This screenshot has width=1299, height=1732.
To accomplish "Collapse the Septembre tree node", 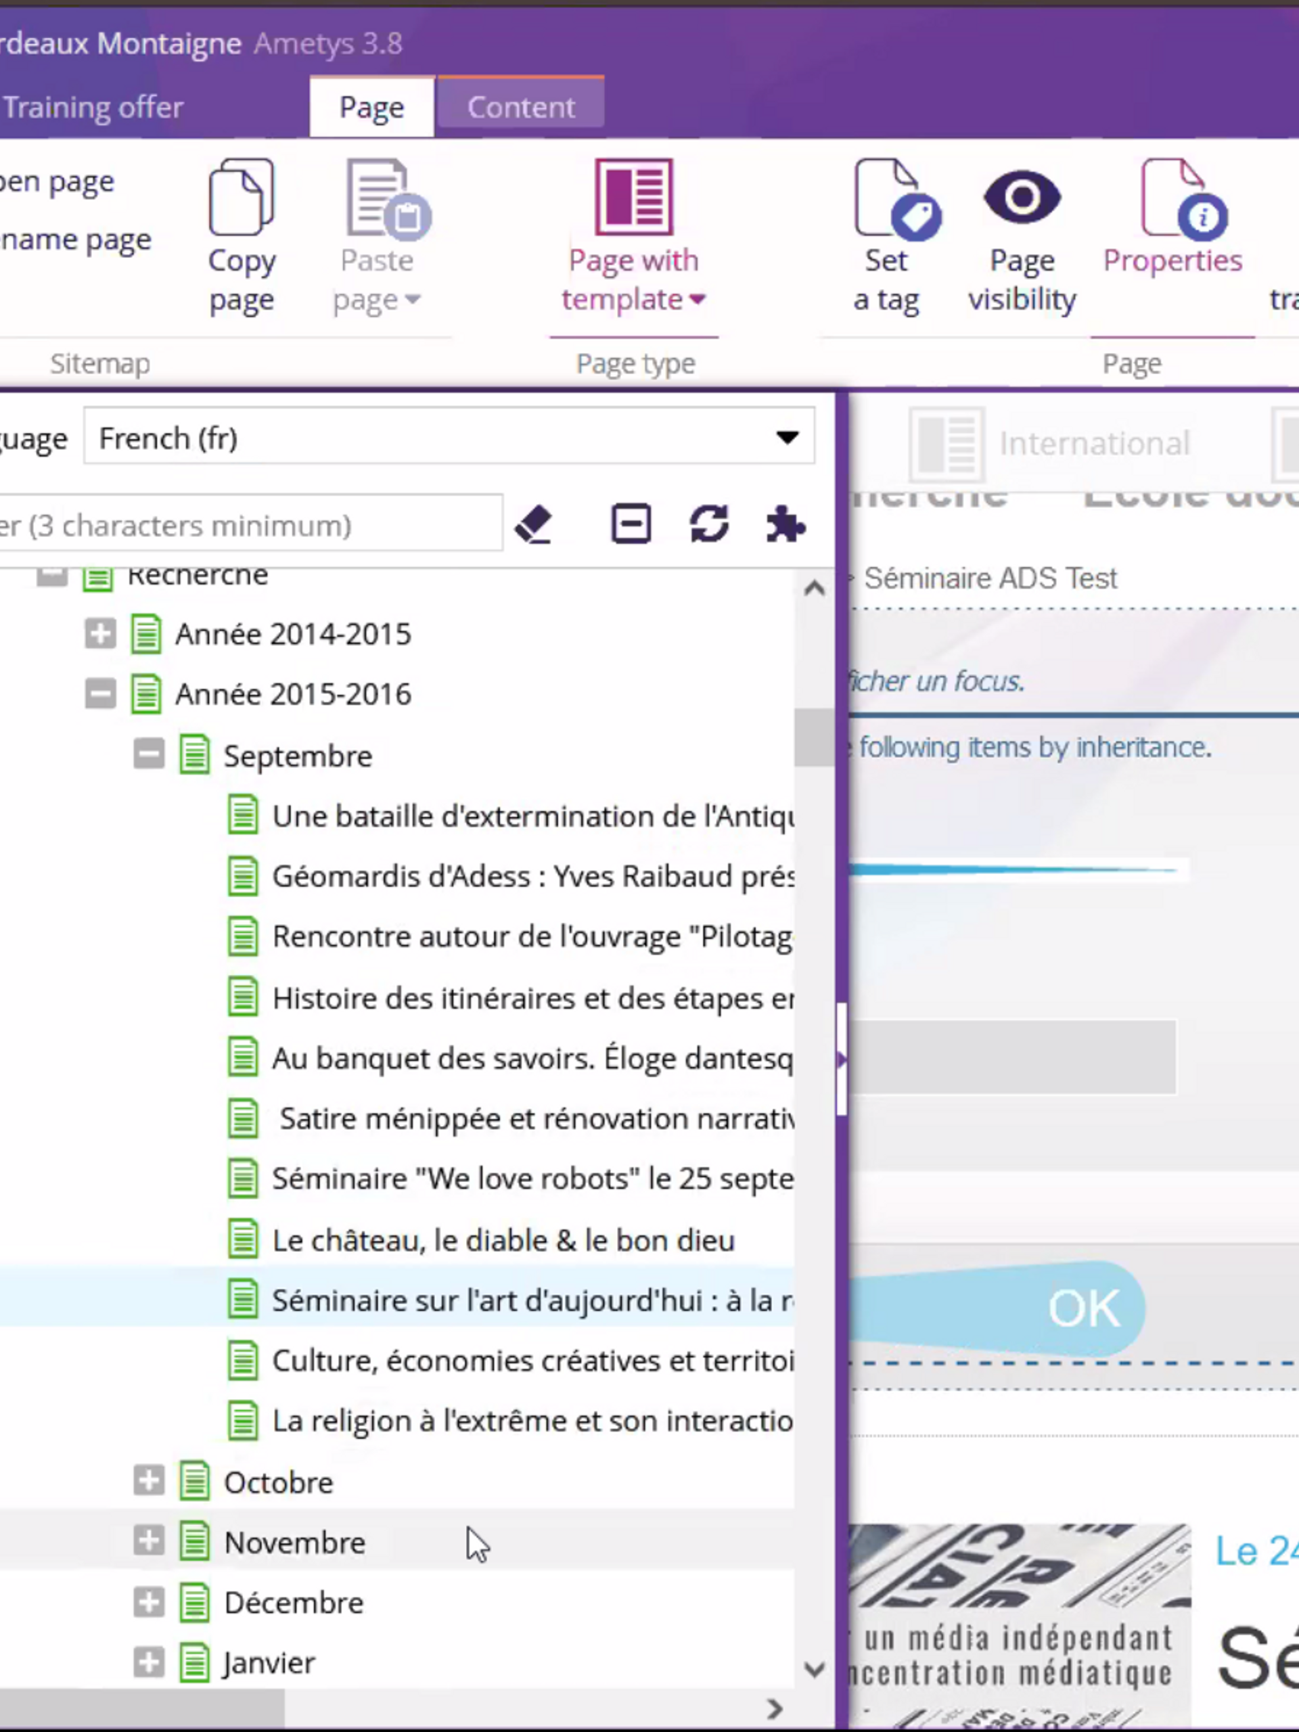I will pyautogui.click(x=149, y=755).
